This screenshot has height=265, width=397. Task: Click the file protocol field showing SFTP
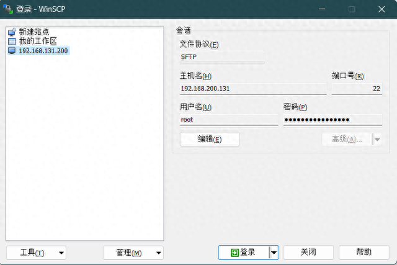[222, 57]
